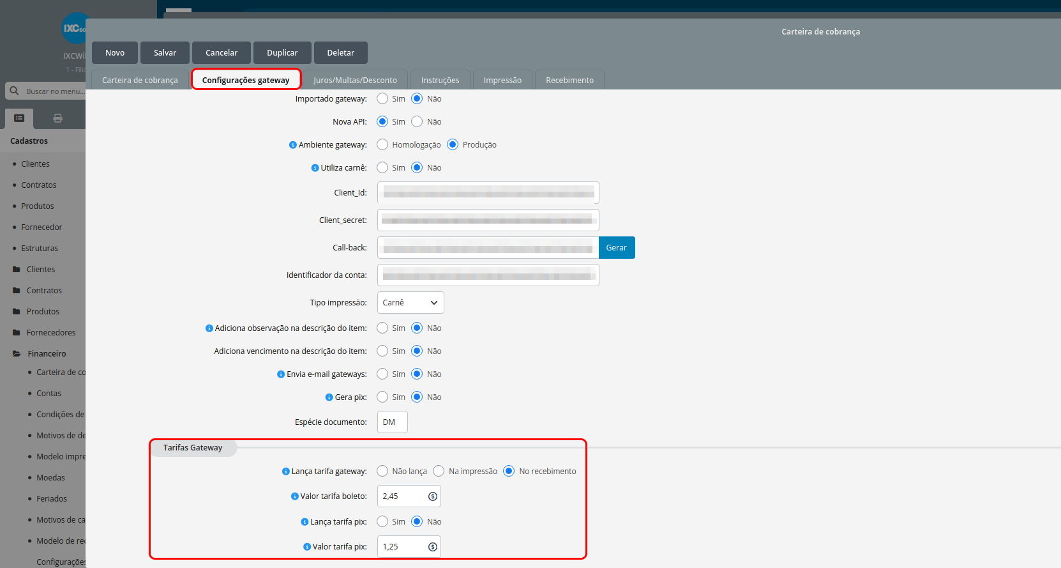This screenshot has width=1061, height=568.
Task: Click the IXC logo in the sidebar
Action: 74,28
